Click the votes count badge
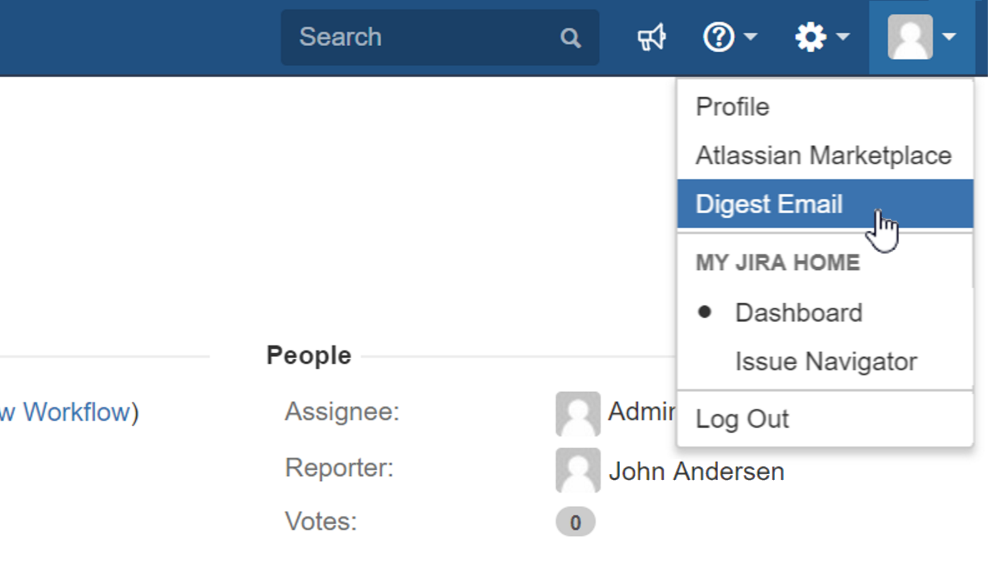Viewport: 988px width, 562px height. pos(575,522)
